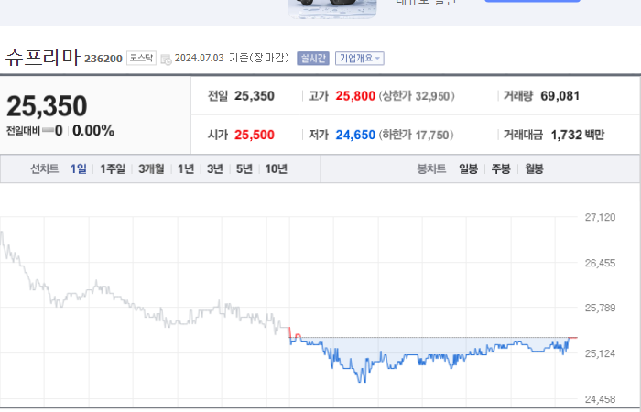Click the opening price 25,500
The width and height of the screenshot is (641, 412).
pyautogui.click(x=255, y=135)
